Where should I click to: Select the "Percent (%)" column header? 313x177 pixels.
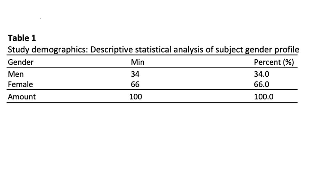(x=274, y=63)
